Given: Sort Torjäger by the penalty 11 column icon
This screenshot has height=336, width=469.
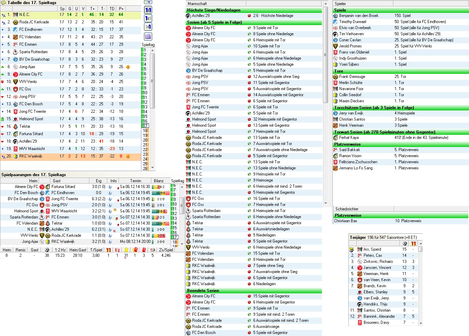Looking at the screenshot, I should (x=413, y=243).
